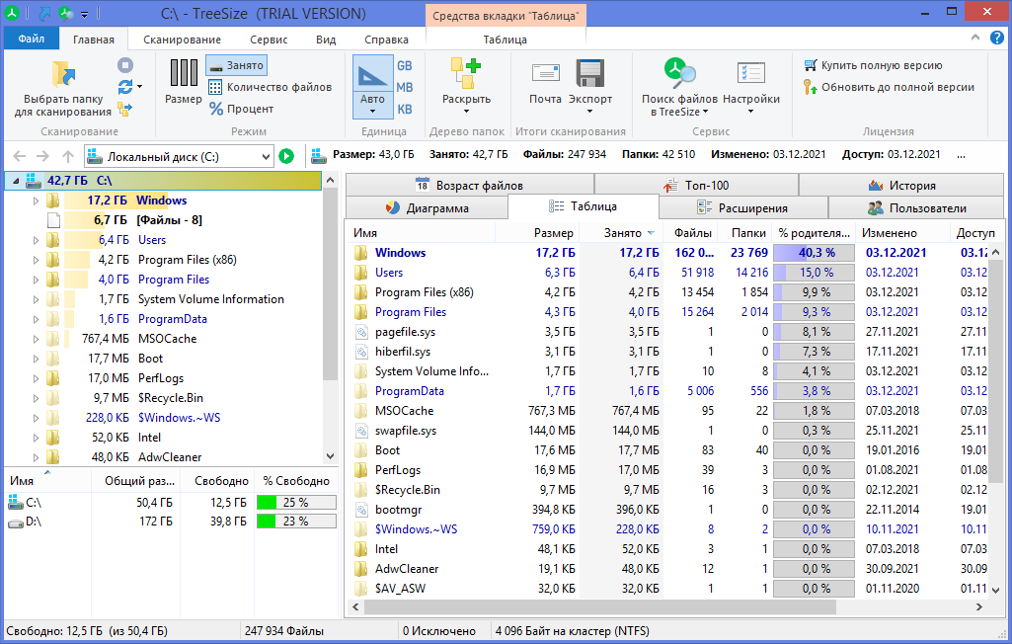Image resolution: width=1012 pixels, height=644 pixels.
Task: Open Почта envelope icon in ribbon
Action: (545, 72)
